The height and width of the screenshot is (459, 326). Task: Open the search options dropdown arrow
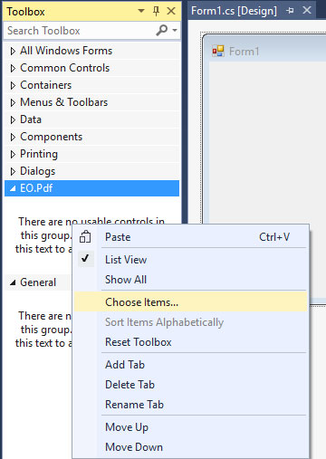175,31
